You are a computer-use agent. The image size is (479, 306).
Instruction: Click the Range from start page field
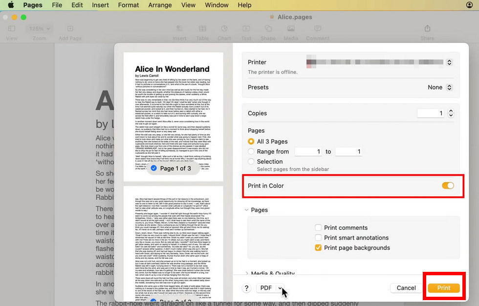coord(308,152)
